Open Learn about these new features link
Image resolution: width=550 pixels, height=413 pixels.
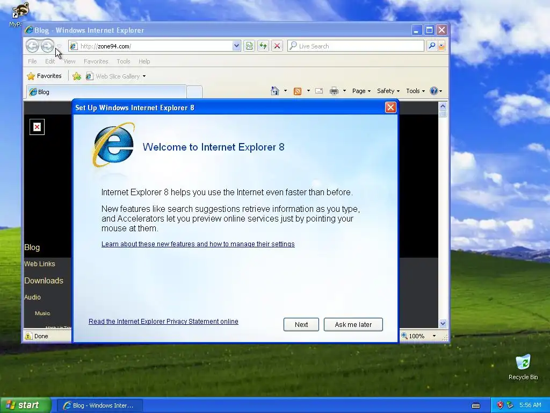(198, 244)
